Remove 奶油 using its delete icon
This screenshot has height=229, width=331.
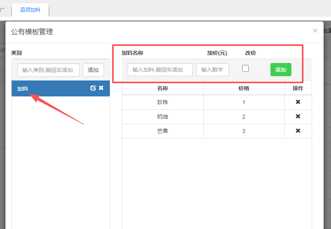(x=298, y=117)
